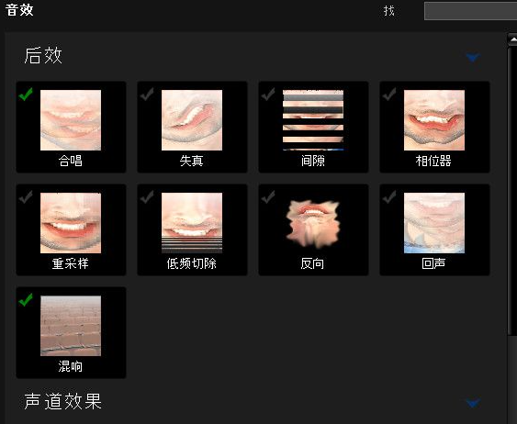Enable the checkmark on 间隙
The height and width of the screenshot is (424, 517).
(268, 95)
